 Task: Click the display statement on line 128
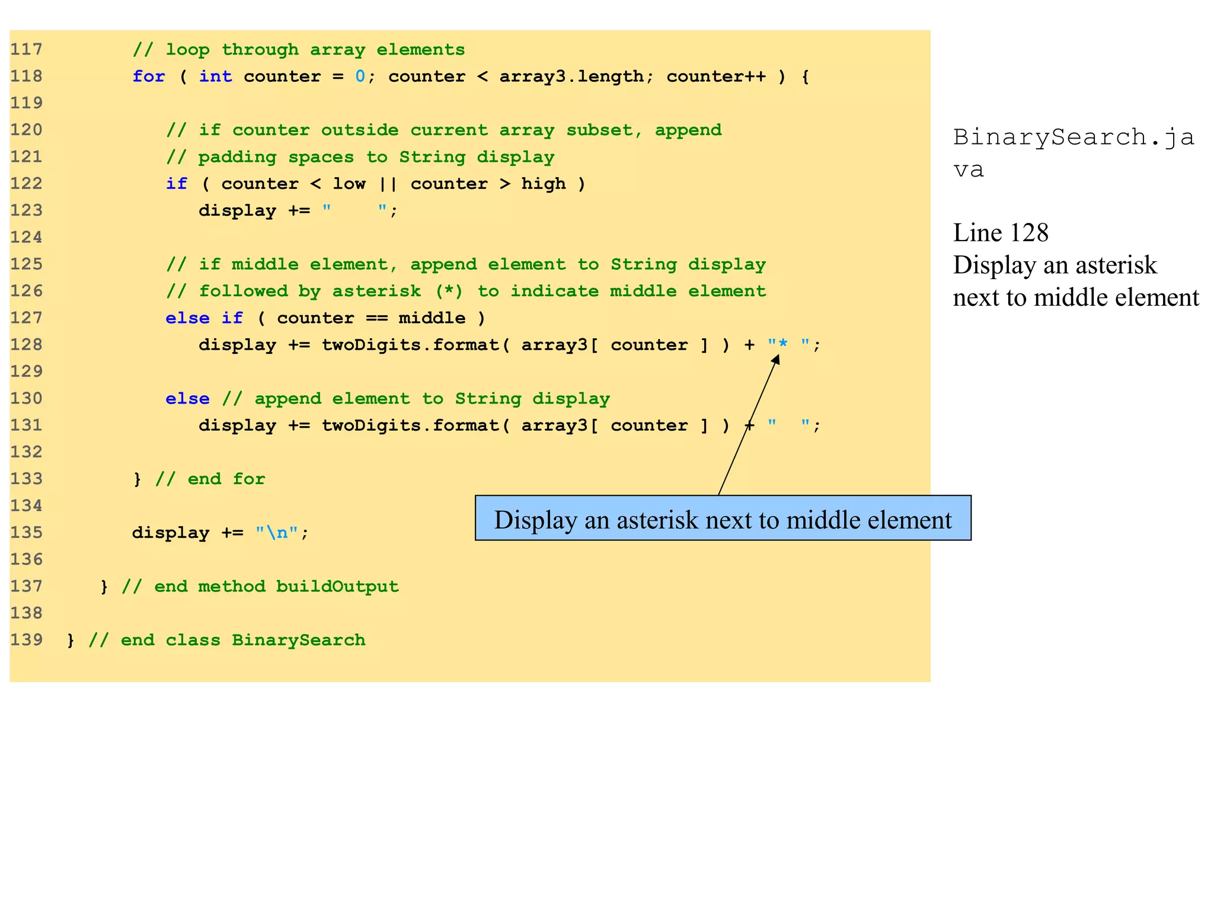(510, 345)
